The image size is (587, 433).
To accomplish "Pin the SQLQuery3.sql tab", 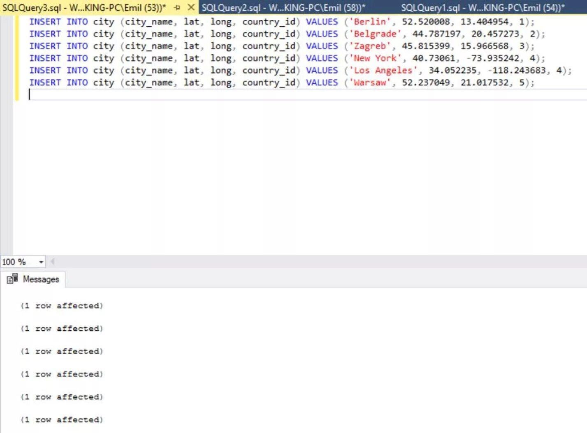I will [x=177, y=7].
